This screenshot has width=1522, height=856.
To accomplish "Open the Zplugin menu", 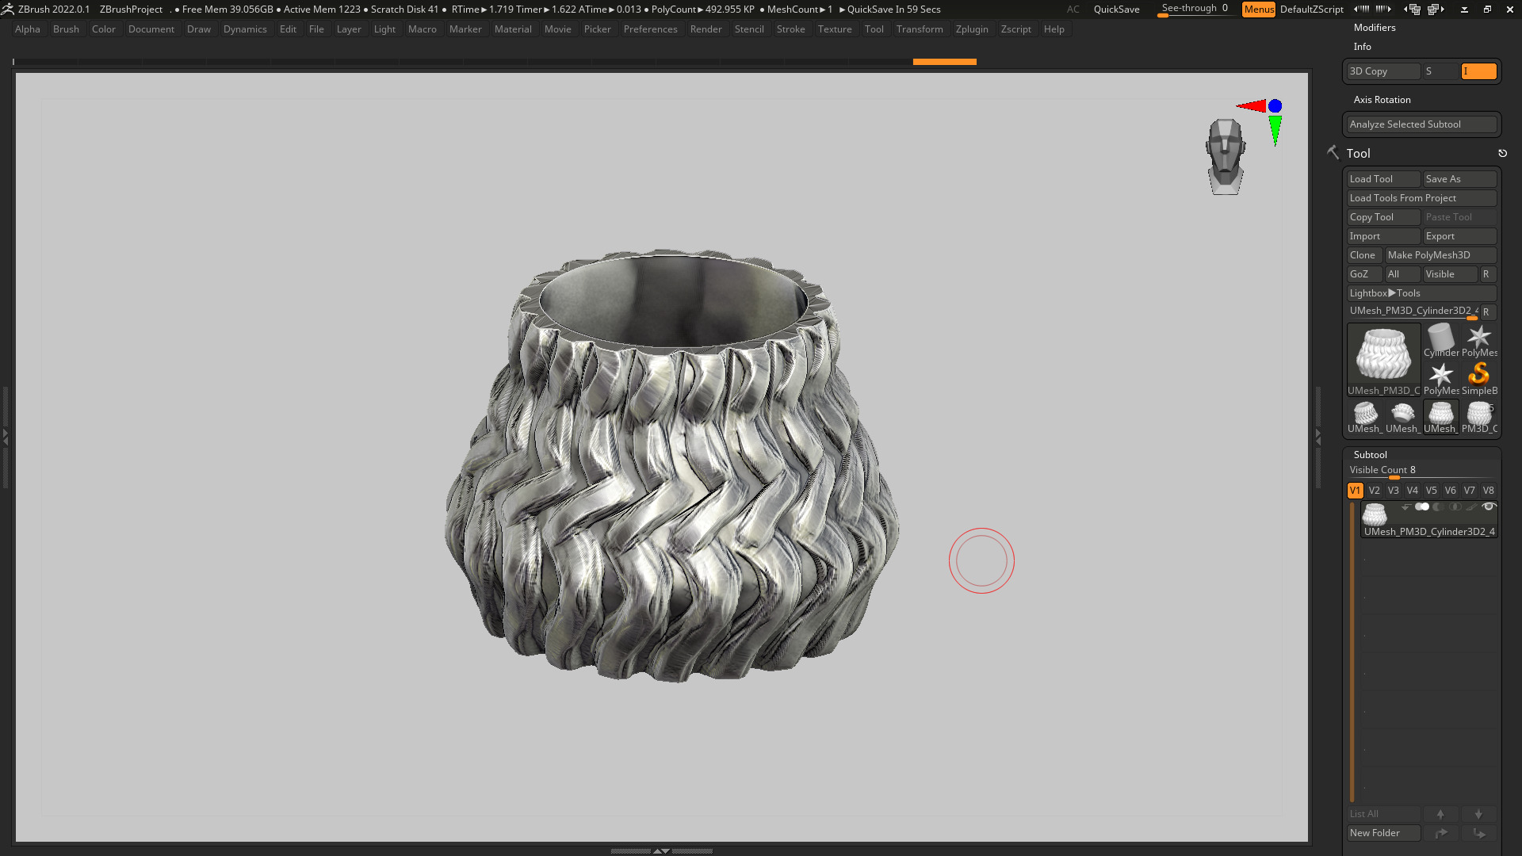I will 972,29.
